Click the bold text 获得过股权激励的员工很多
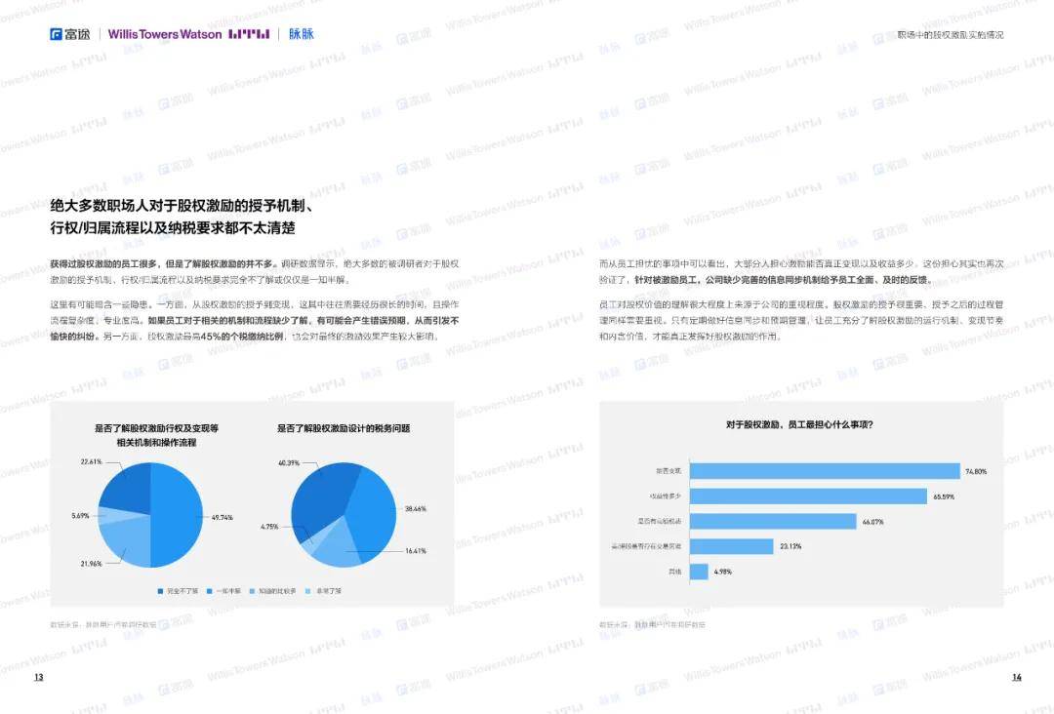Screen dimensions: 1054x714 point(104,264)
